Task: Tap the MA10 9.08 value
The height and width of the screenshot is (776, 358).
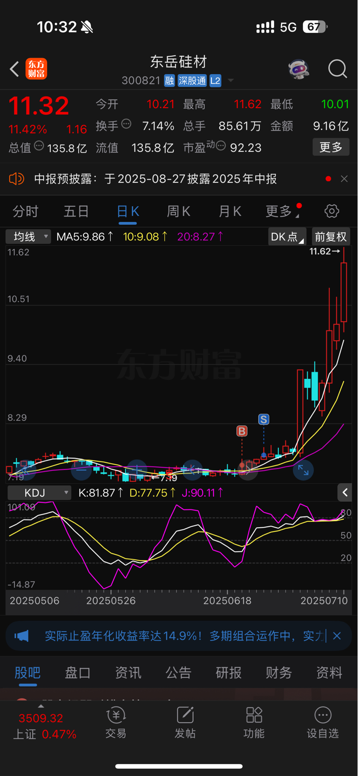Action: tap(145, 237)
